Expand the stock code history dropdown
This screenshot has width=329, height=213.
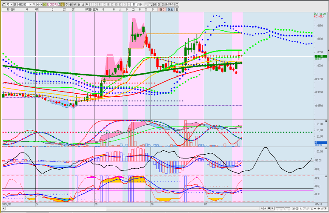pyautogui.click(x=31, y=4)
